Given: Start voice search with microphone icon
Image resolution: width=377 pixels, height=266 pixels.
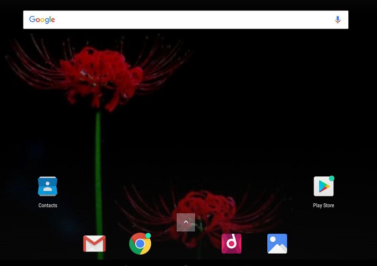Looking at the screenshot, I should point(337,20).
